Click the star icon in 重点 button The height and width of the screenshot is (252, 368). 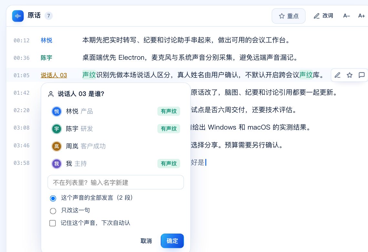pos(281,16)
